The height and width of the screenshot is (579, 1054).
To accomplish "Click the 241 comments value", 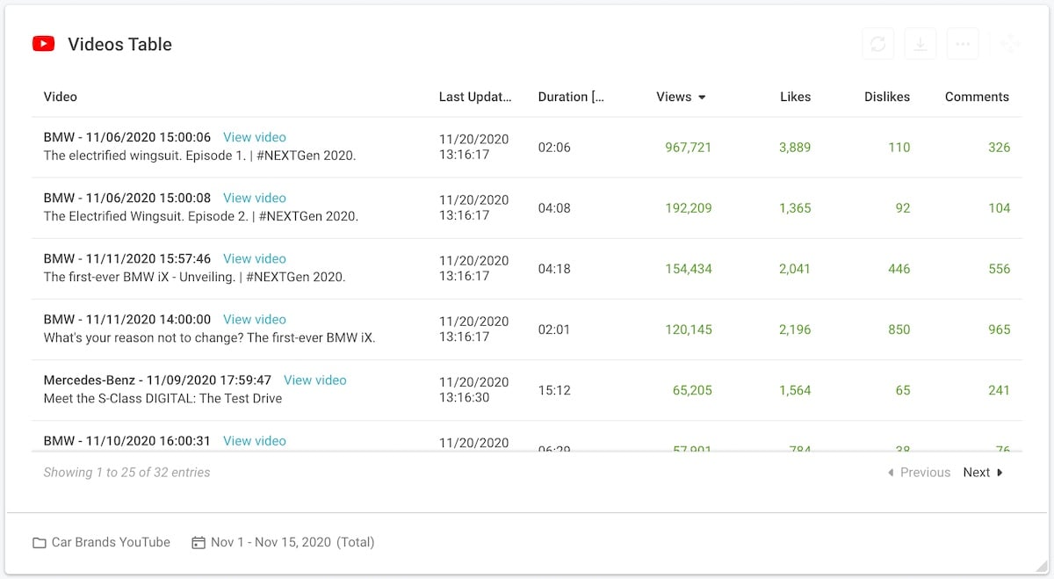I will click(999, 389).
